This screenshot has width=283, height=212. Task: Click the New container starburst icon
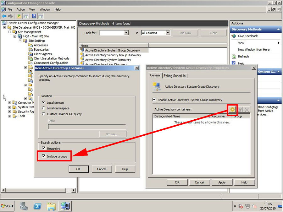pyautogui.click(x=232, y=109)
